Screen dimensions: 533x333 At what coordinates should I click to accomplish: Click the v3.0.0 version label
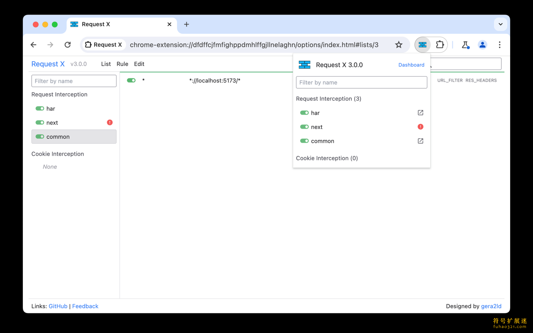click(79, 64)
